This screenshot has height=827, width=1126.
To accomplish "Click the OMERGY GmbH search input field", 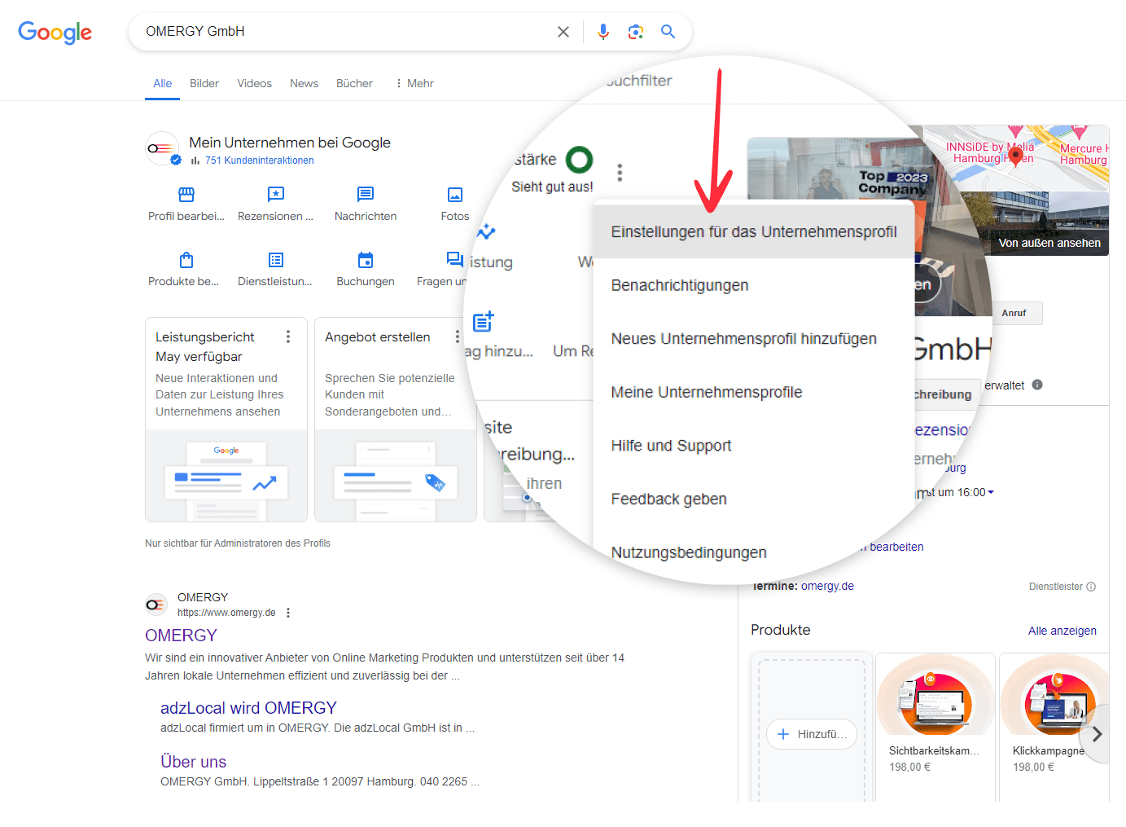I will click(346, 32).
